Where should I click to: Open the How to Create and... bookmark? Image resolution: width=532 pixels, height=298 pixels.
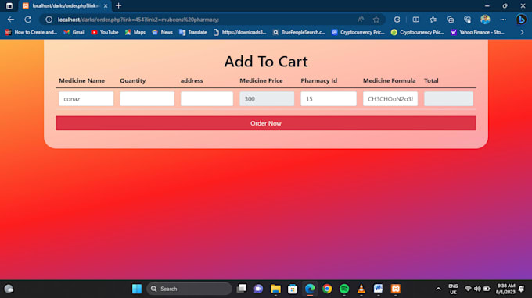click(x=31, y=32)
